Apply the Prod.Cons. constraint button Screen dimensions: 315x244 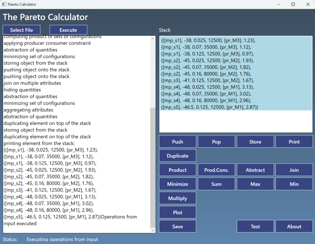pyautogui.click(x=216, y=170)
